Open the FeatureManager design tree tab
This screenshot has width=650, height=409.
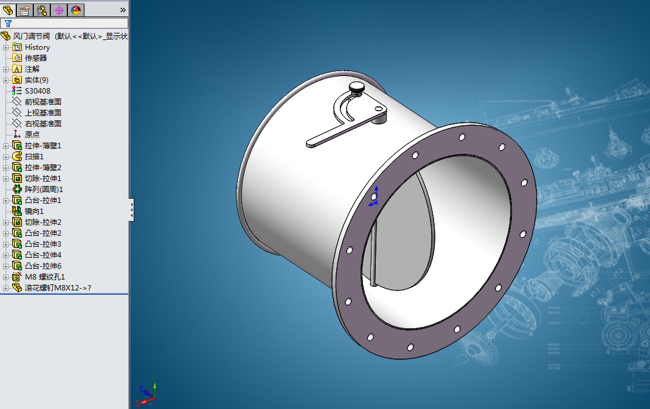click(x=8, y=10)
